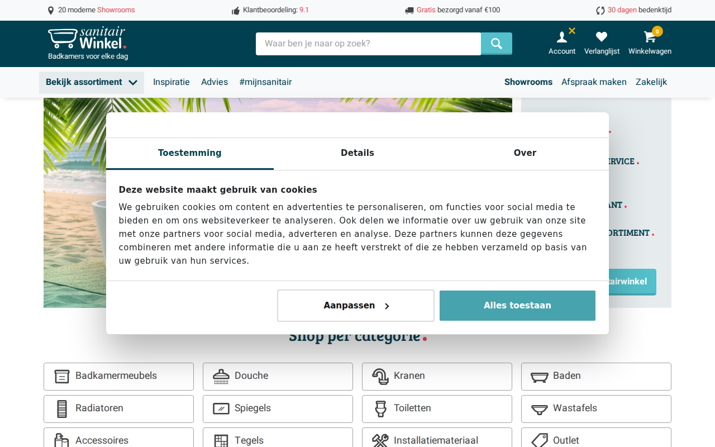Open the Advies menu item
The height and width of the screenshot is (447, 715).
(x=214, y=82)
